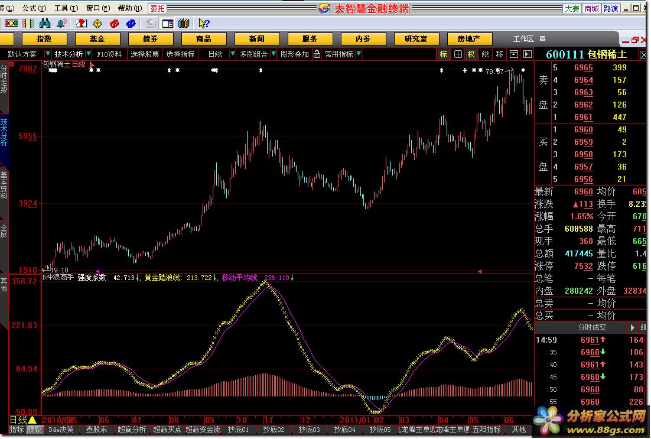Click the blue circular info icon
Viewport: 651px width, 439px height.
coord(131,23)
